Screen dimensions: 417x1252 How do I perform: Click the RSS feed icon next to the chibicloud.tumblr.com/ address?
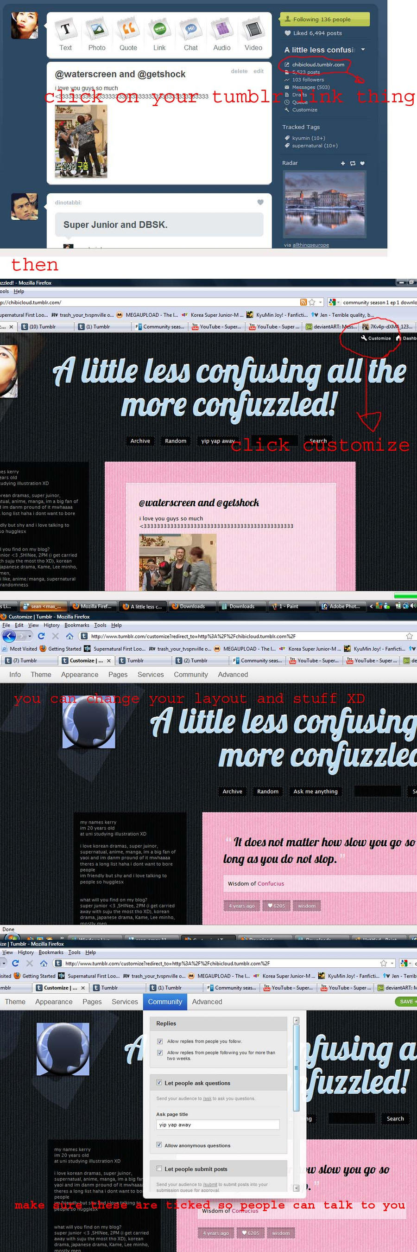coord(303,302)
